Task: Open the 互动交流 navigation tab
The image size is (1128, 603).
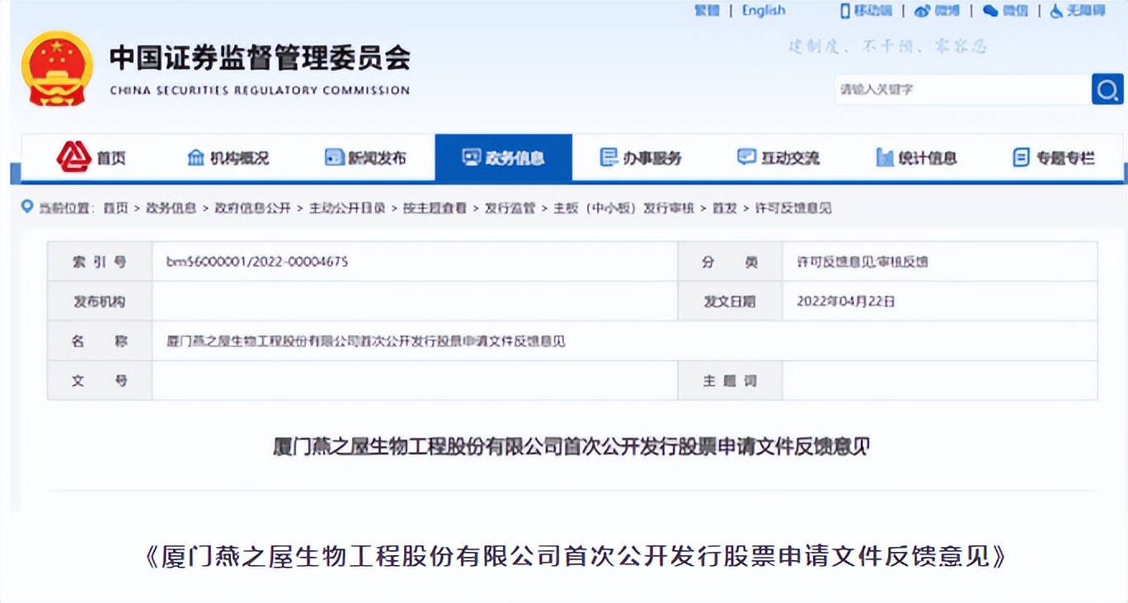Action: pos(778,157)
